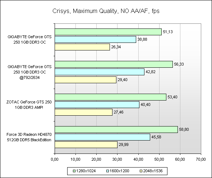Click the 58,80 value label

[184, 129]
